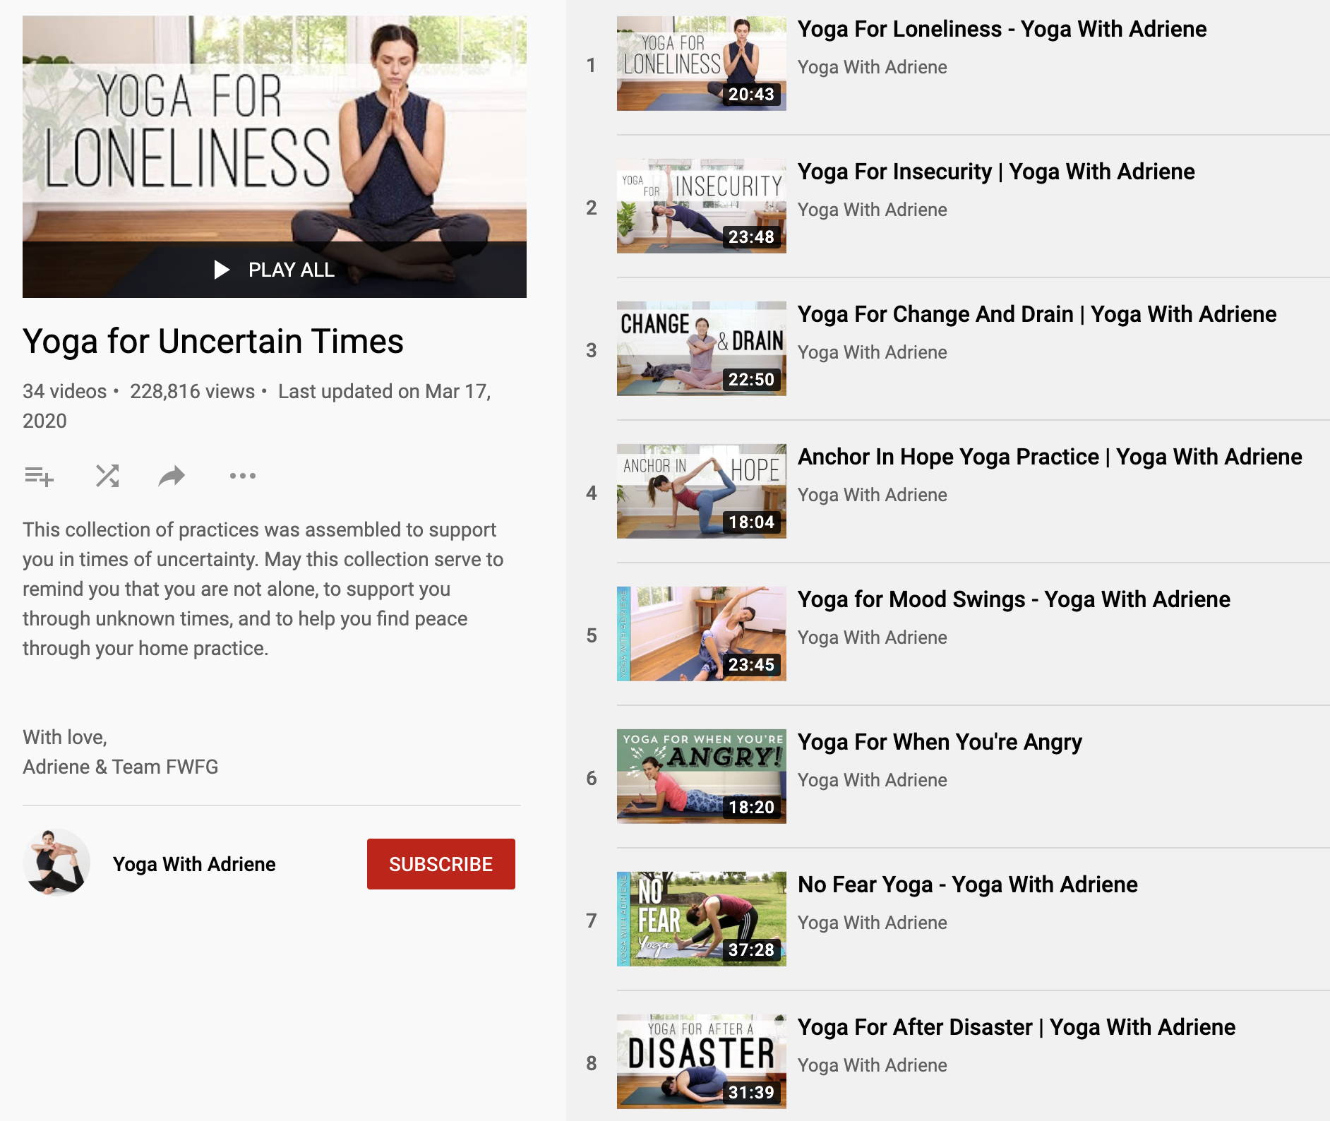Open the Change & Drain 22:50 thumbnail
Viewport: 1330px width, 1121px height.
click(x=702, y=349)
